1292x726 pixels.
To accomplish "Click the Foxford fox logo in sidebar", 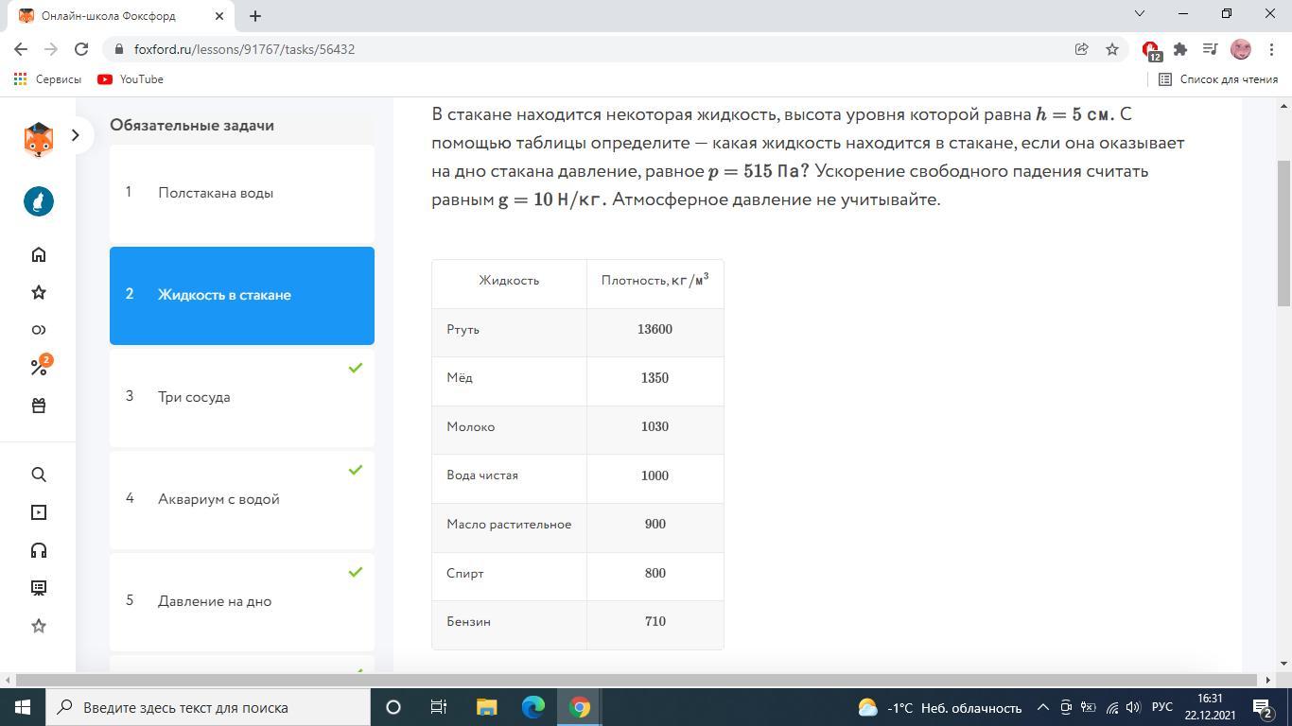I will click(39, 139).
